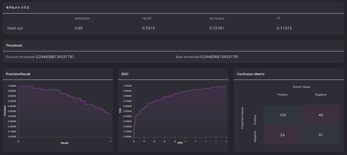This screenshot has height=155, width=347.
Task: Click the Negative row label in confusion matrix
Action: click(255, 136)
